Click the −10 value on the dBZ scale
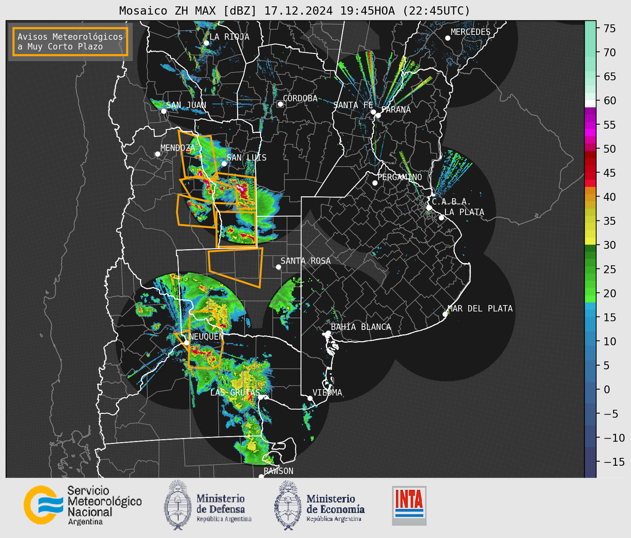The width and height of the screenshot is (631, 538). (x=614, y=438)
